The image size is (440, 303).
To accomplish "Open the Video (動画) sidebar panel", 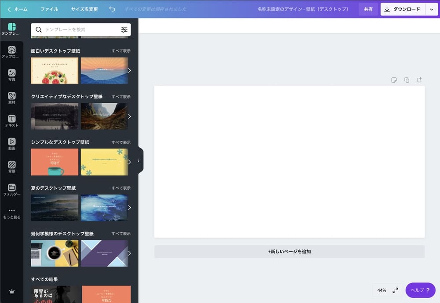I will click(x=11, y=144).
